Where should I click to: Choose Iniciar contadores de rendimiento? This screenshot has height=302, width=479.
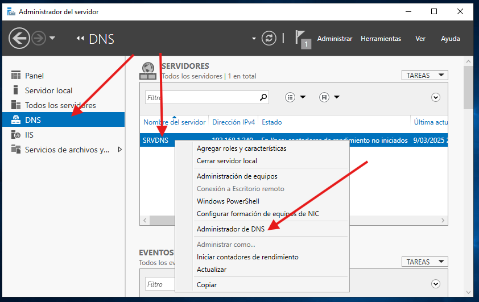[x=247, y=257]
